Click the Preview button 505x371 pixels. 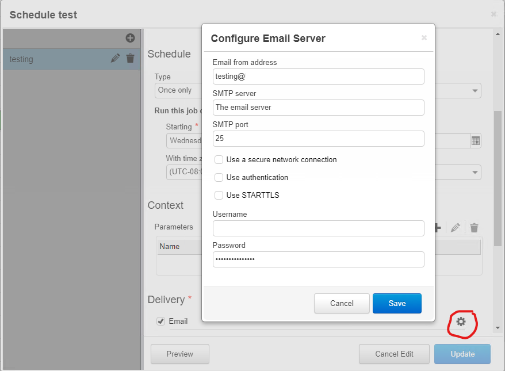pyautogui.click(x=180, y=354)
